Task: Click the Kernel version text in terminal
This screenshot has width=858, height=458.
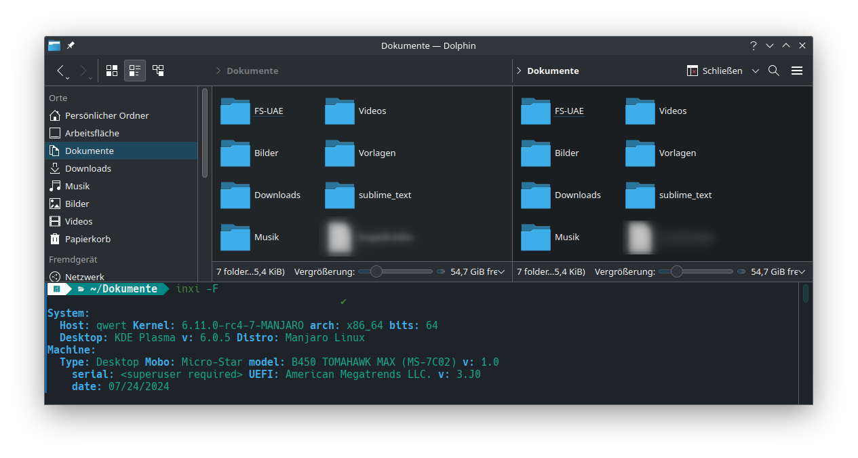Action: pyautogui.click(x=243, y=326)
